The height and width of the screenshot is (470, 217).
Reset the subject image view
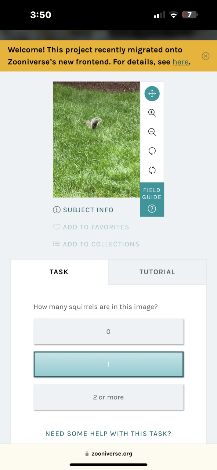[152, 170]
